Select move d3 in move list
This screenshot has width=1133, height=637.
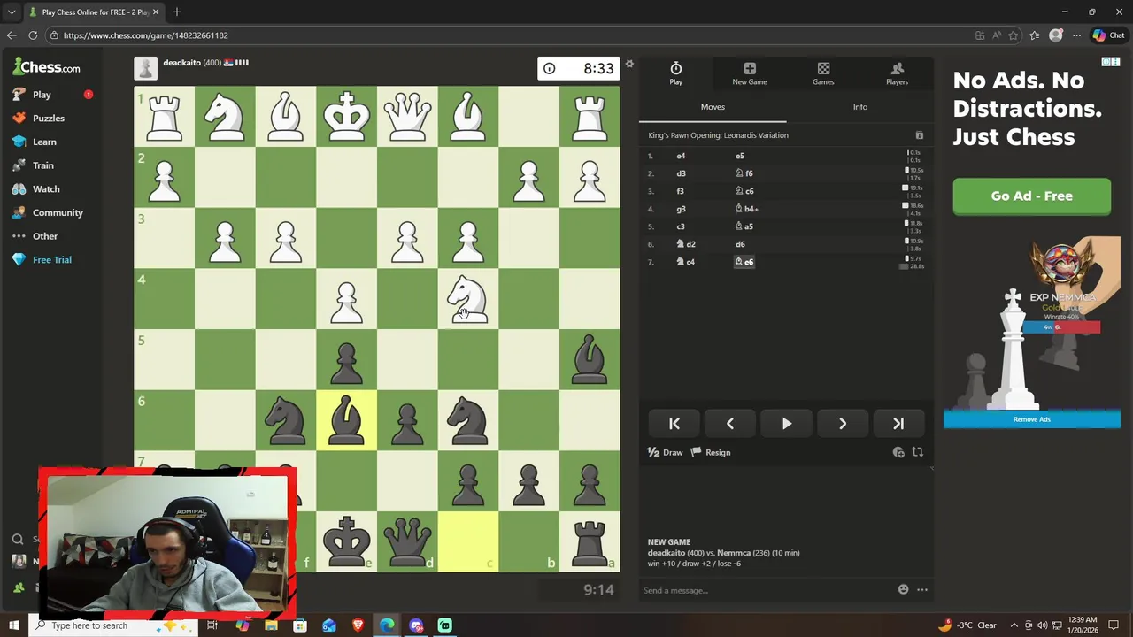[x=681, y=173]
